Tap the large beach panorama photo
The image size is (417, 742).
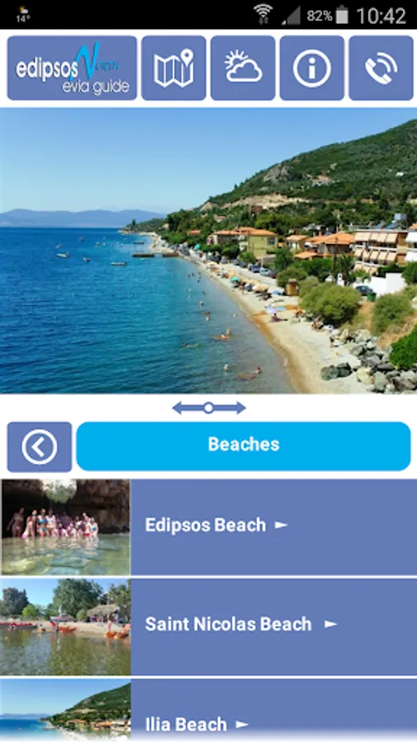tap(208, 251)
